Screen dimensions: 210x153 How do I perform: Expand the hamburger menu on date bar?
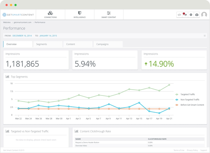pyautogui.click(x=205, y=36)
